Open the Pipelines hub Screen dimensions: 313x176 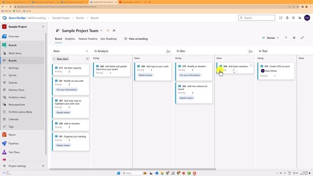[x=13, y=143]
